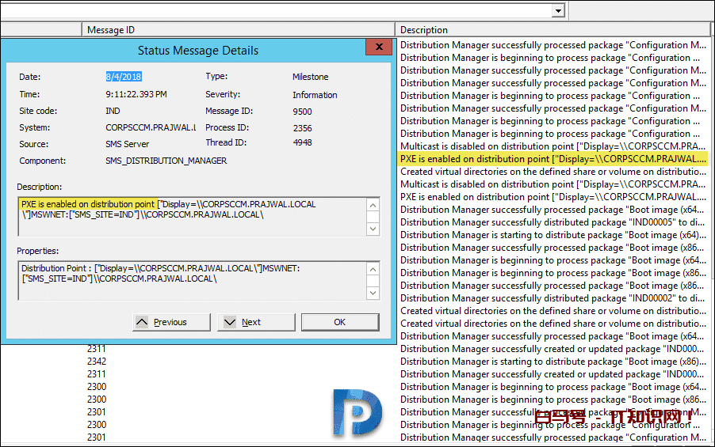This screenshot has width=715, height=447.
Task: Click the message ID 2342 entry
Action: (x=97, y=362)
